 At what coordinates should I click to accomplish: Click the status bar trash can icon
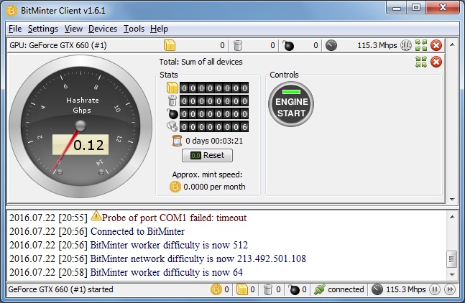[x=268, y=289]
